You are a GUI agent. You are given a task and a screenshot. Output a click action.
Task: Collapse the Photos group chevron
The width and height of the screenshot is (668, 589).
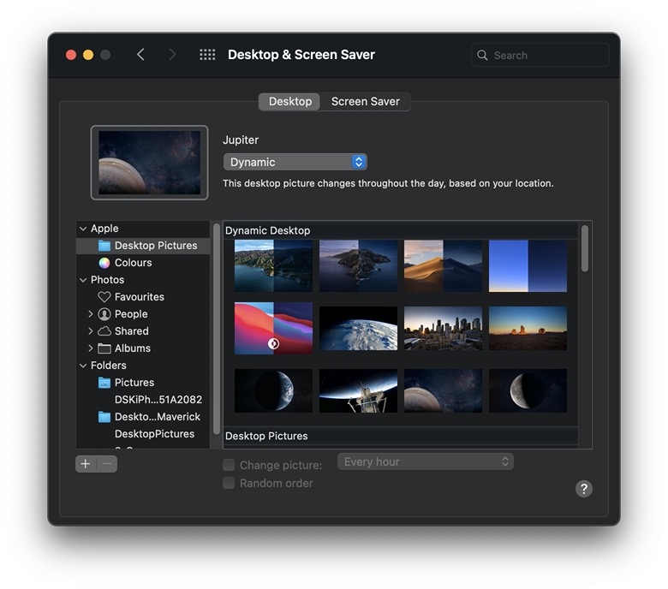click(x=83, y=280)
